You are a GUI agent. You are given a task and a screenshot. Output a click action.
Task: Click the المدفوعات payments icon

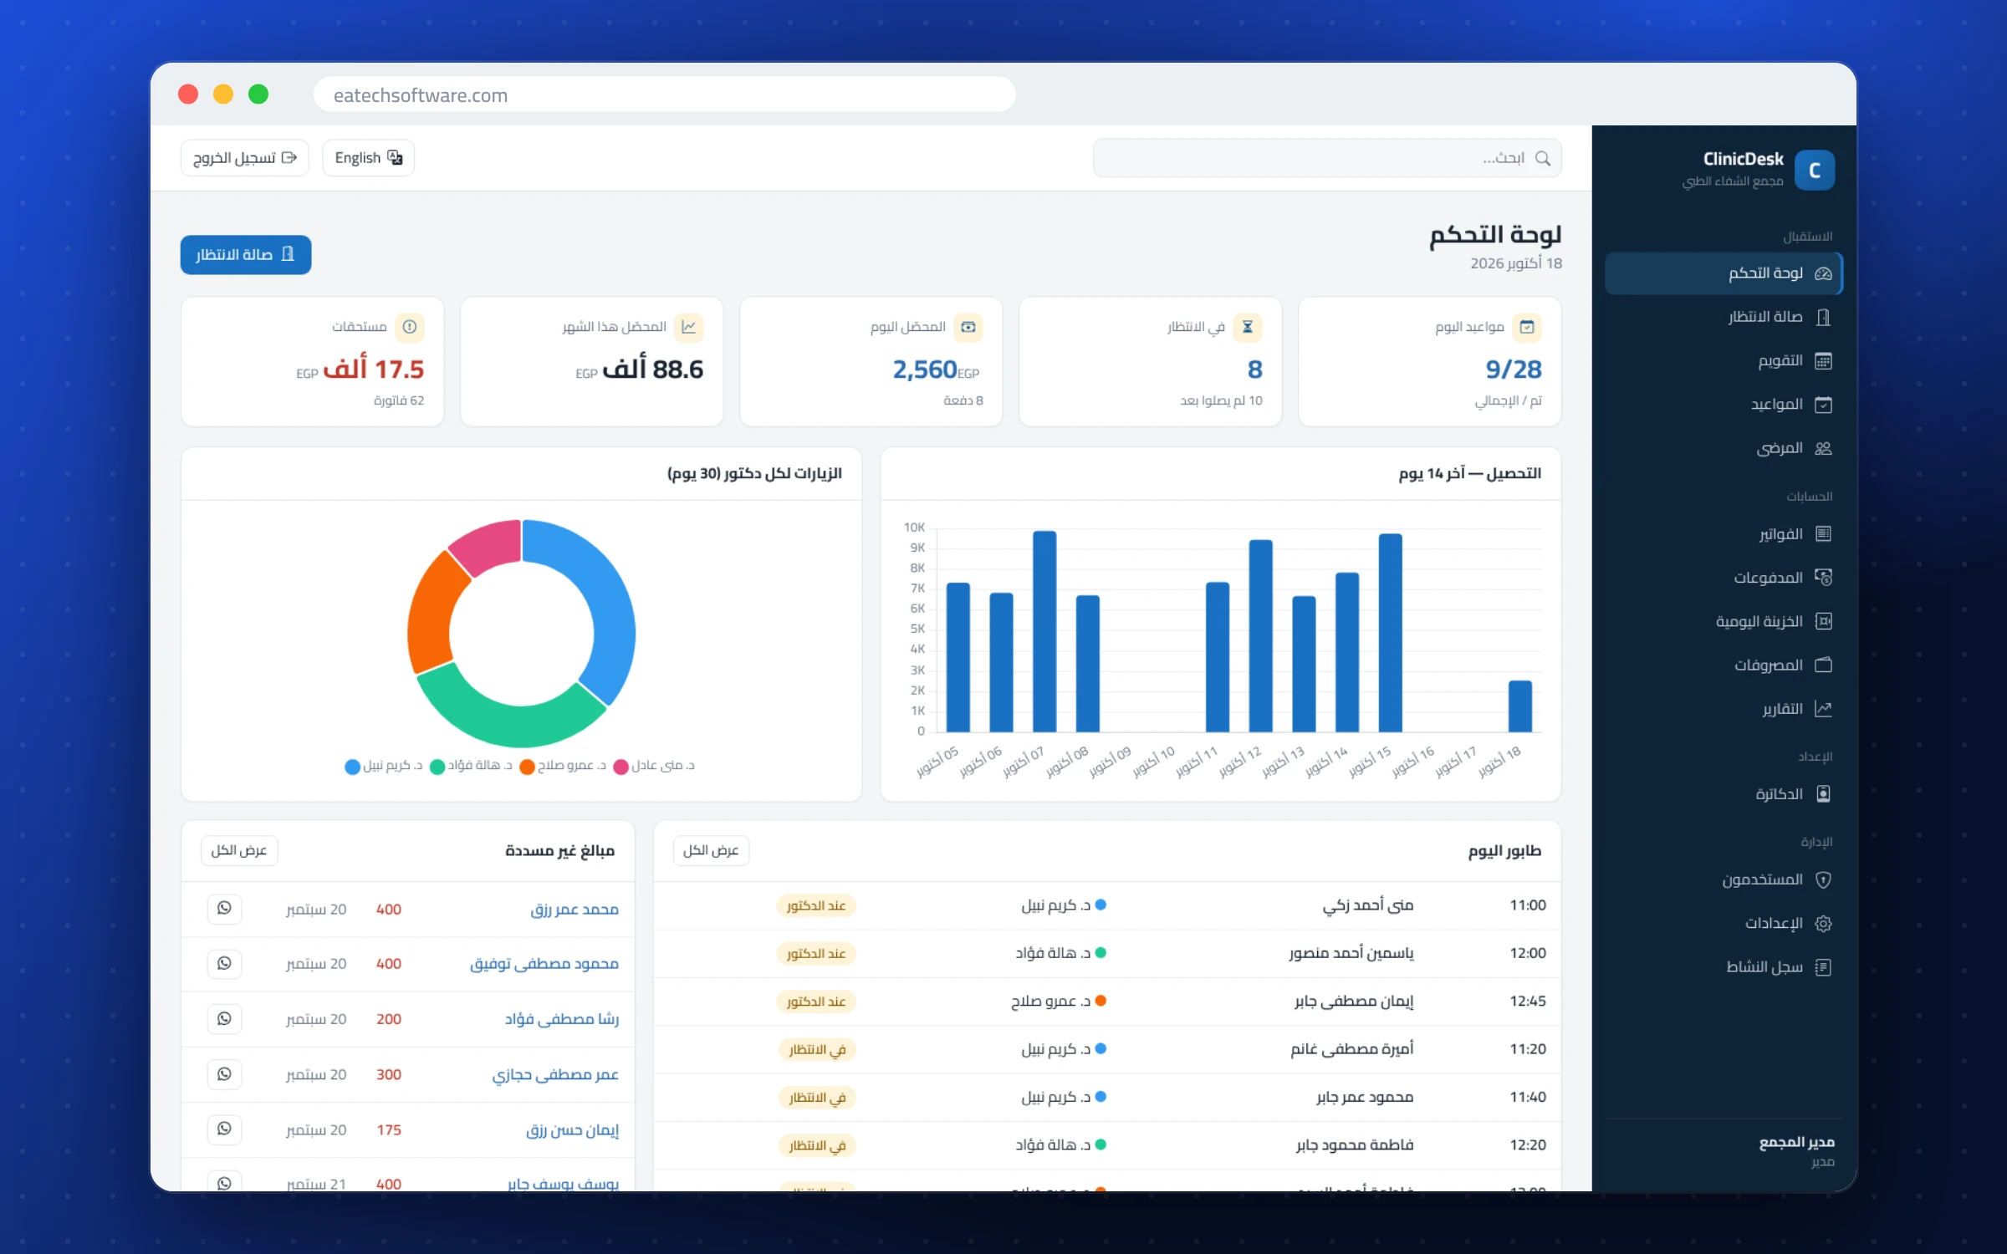[1823, 577]
